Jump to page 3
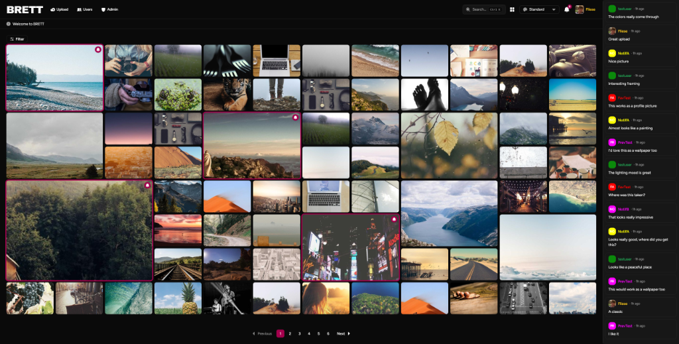 [x=299, y=333]
